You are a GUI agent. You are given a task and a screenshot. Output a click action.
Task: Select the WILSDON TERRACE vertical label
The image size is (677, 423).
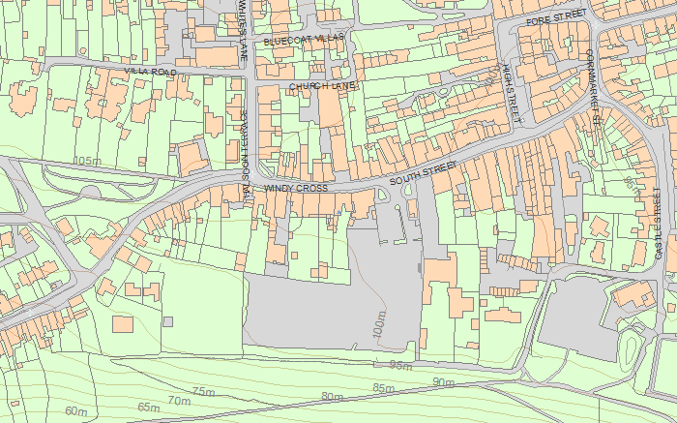(x=245, y=154)
